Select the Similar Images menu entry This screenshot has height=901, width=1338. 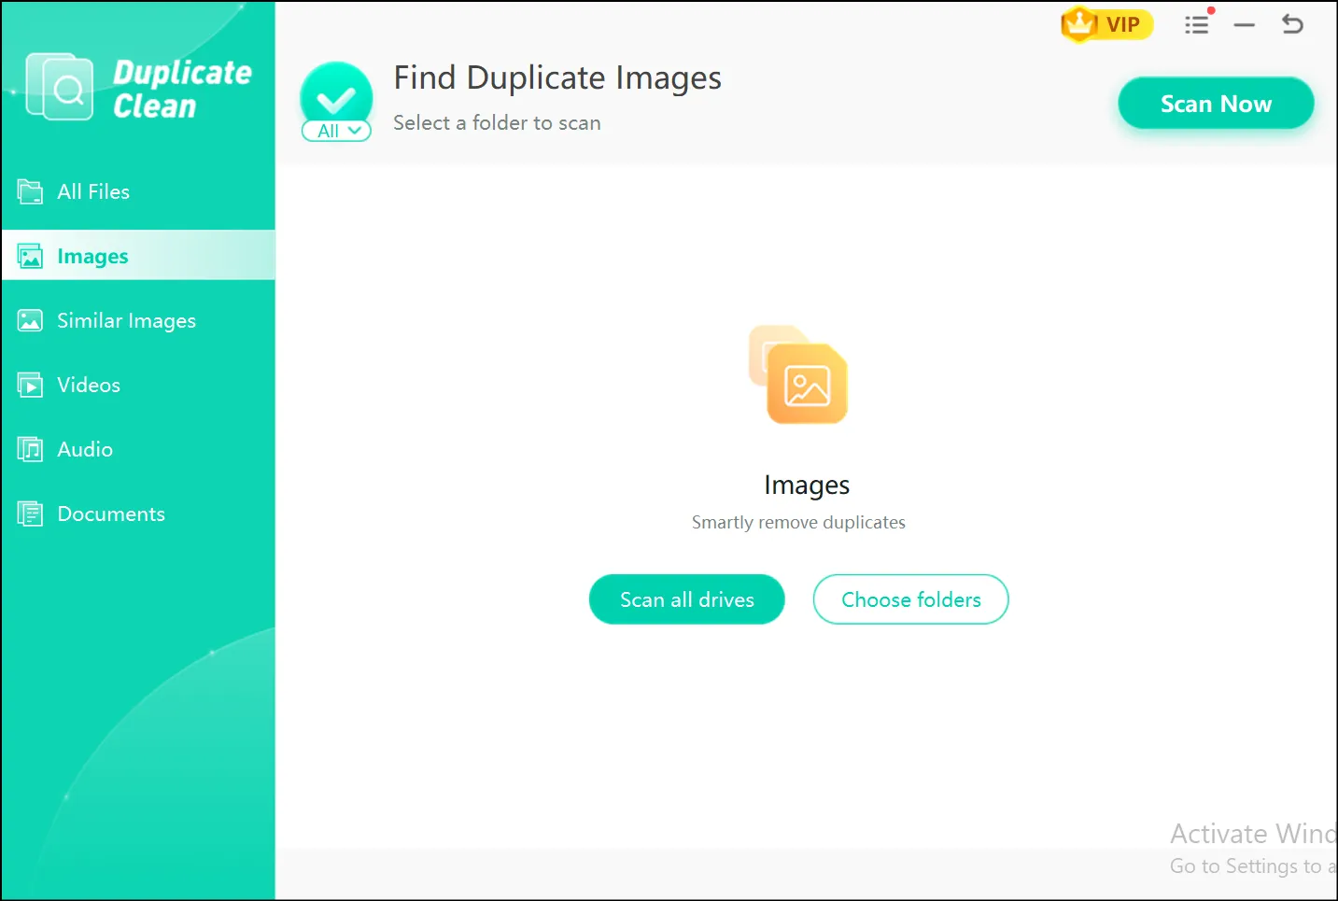[127, 320]
